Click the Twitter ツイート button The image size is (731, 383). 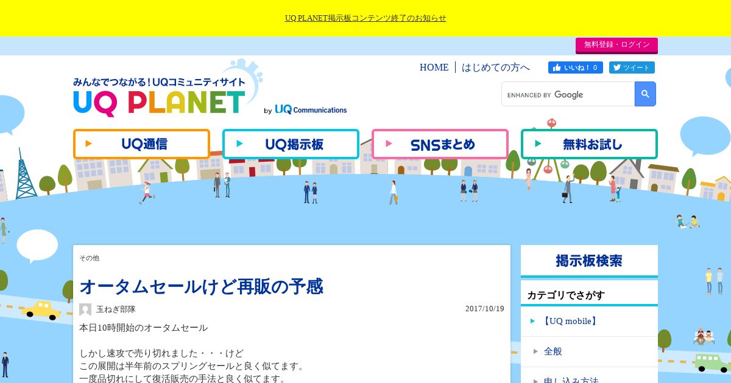pos(632,67)
